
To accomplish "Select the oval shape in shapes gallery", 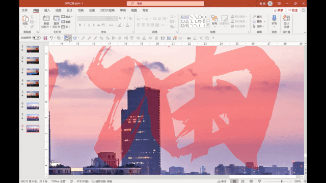I will [x=204, y=17].
